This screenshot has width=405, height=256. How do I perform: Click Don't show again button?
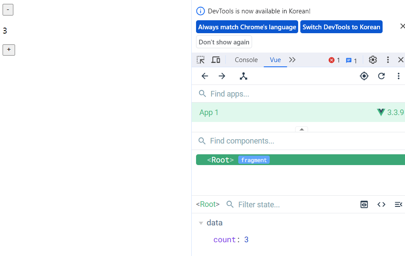click(x=224, y=42)
